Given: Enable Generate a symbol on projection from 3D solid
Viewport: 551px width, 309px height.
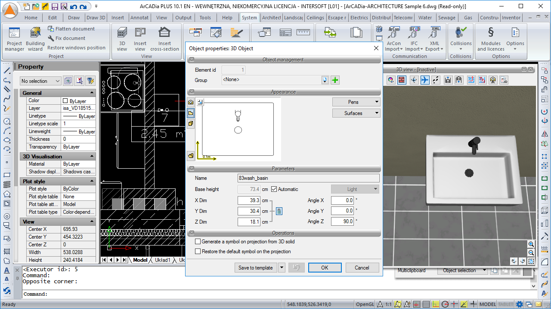Looking at the screenshot, I should [x=198, y=242].
